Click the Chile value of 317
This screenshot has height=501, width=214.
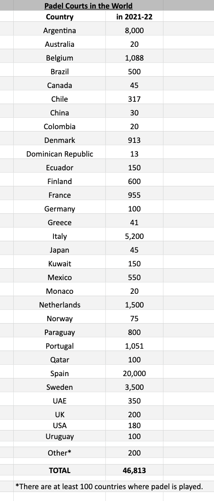(134, 99)
